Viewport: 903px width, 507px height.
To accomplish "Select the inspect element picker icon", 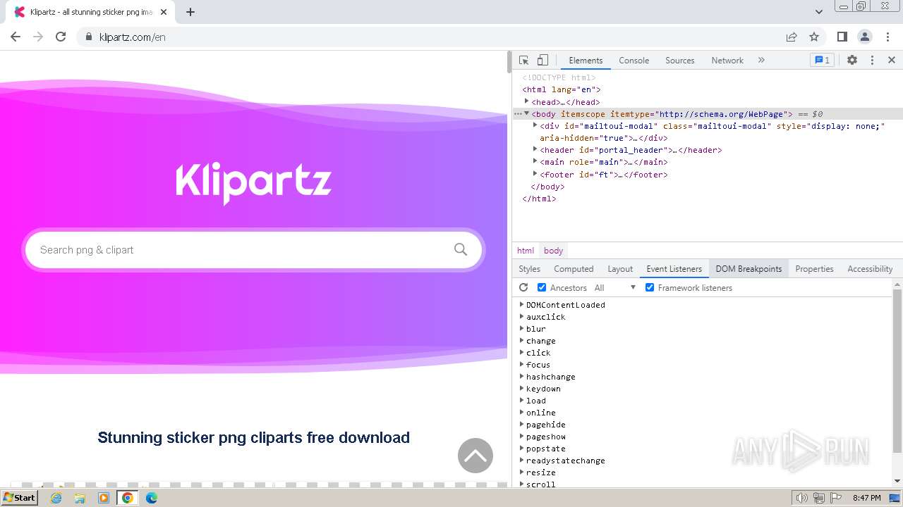I will 523,61.
